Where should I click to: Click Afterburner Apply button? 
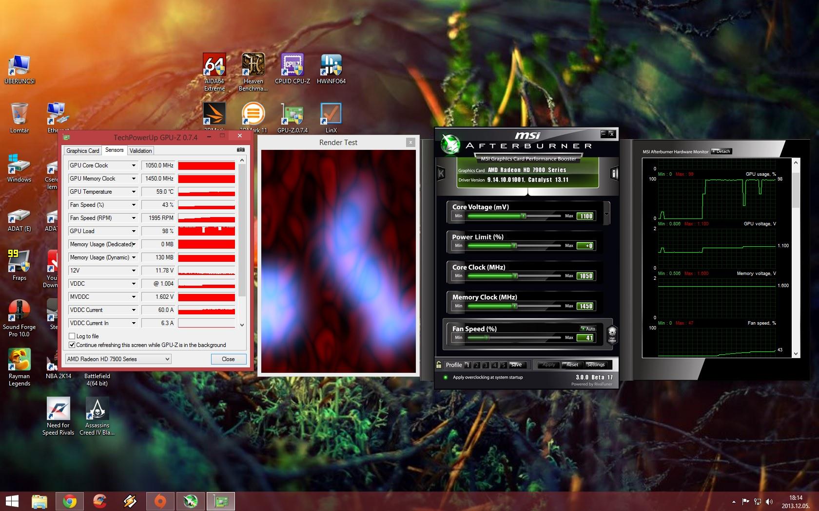coord(548,365)
